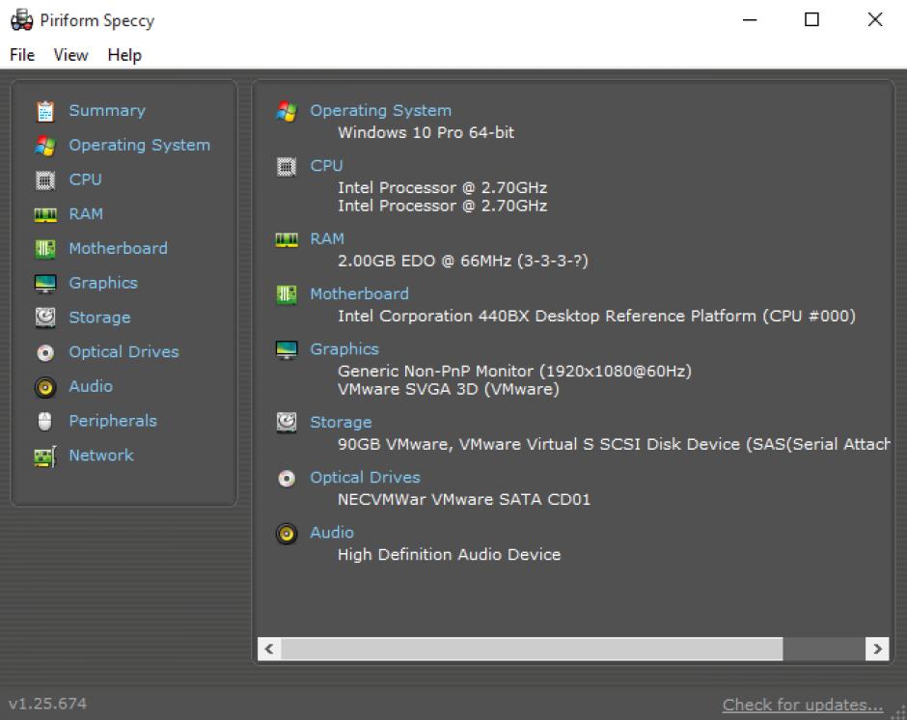
Task: Click the Optical Drives disc icon in summary pane
Action: click(x=287, y=478)
